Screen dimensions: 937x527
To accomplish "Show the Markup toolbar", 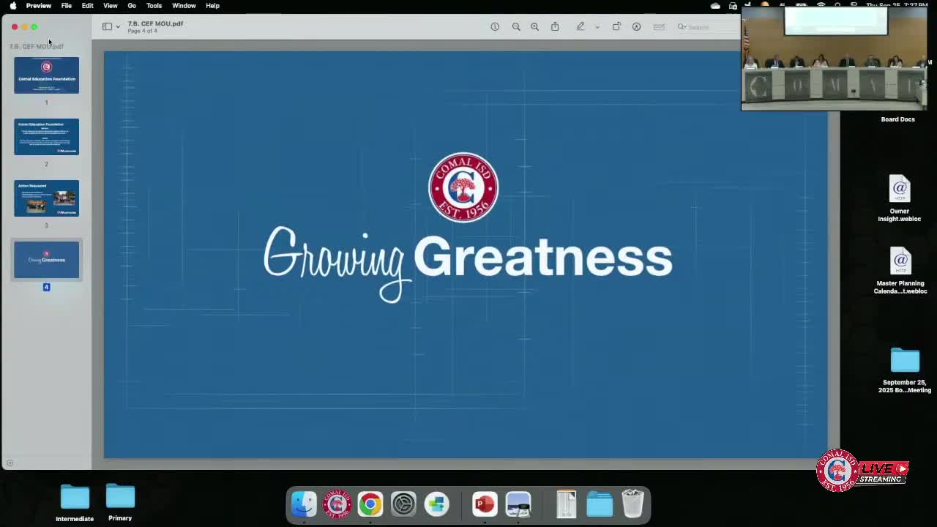I will tap(637, 27).
